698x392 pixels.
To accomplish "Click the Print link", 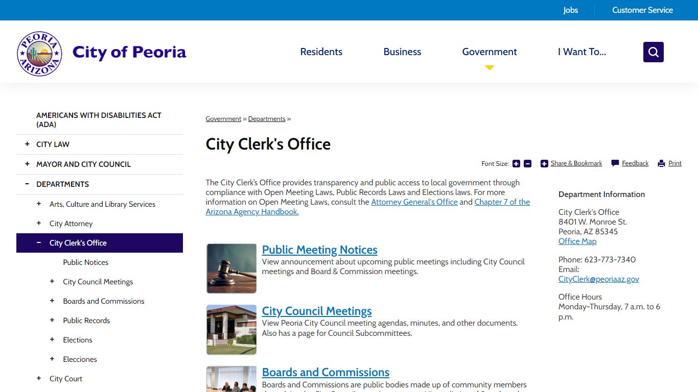I will point(675,163).
